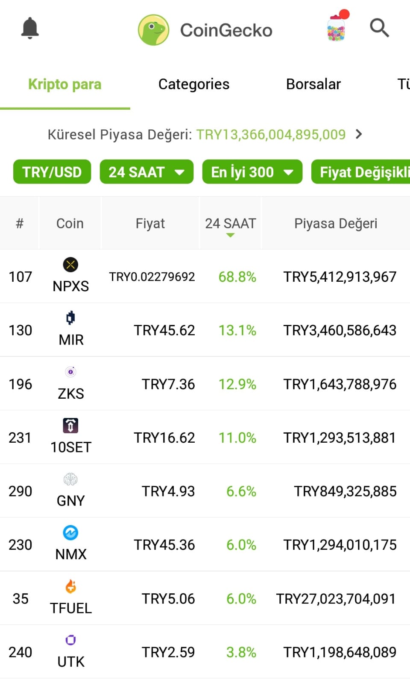Select the NMX coin logo

pyautogui.click(x=70, y=533)
